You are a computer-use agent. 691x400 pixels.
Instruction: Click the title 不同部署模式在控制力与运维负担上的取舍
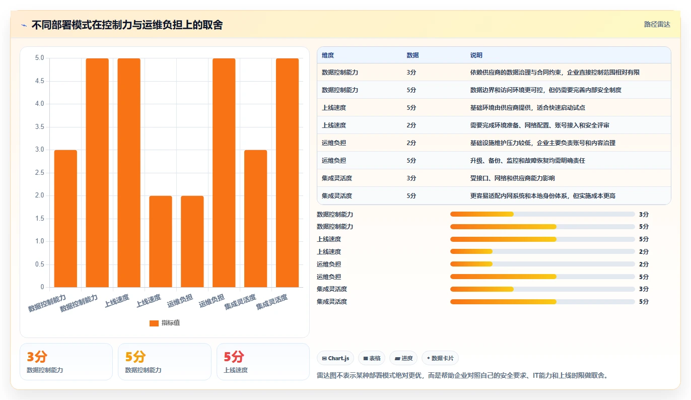(x=127, y=25)
